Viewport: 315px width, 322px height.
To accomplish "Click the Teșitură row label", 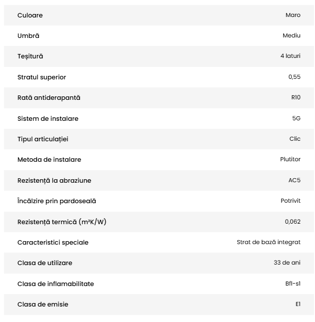I will pos(30,56).
